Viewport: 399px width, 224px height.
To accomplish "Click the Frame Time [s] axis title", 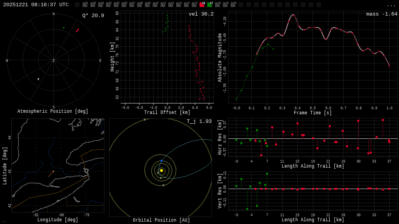I will (x=313, y=113).
